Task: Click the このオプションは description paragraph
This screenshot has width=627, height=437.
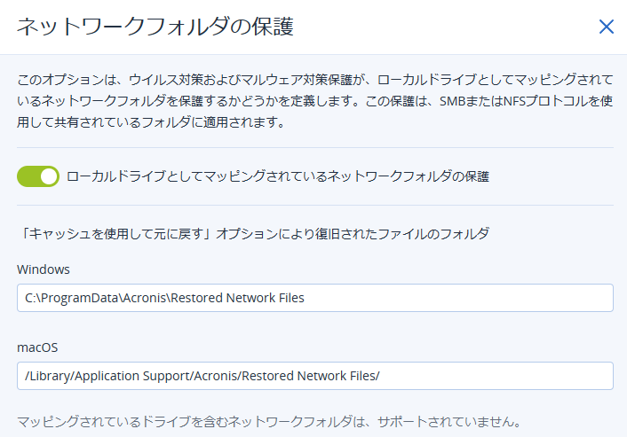Action: [x=315, y=100]
